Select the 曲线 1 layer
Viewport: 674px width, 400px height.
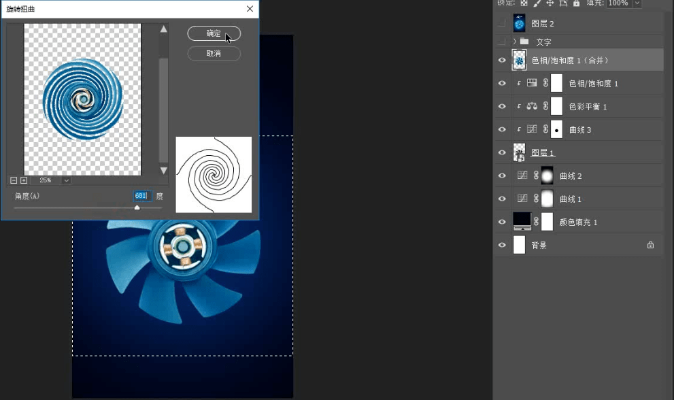pyautogui.click(x=570, y=199)
